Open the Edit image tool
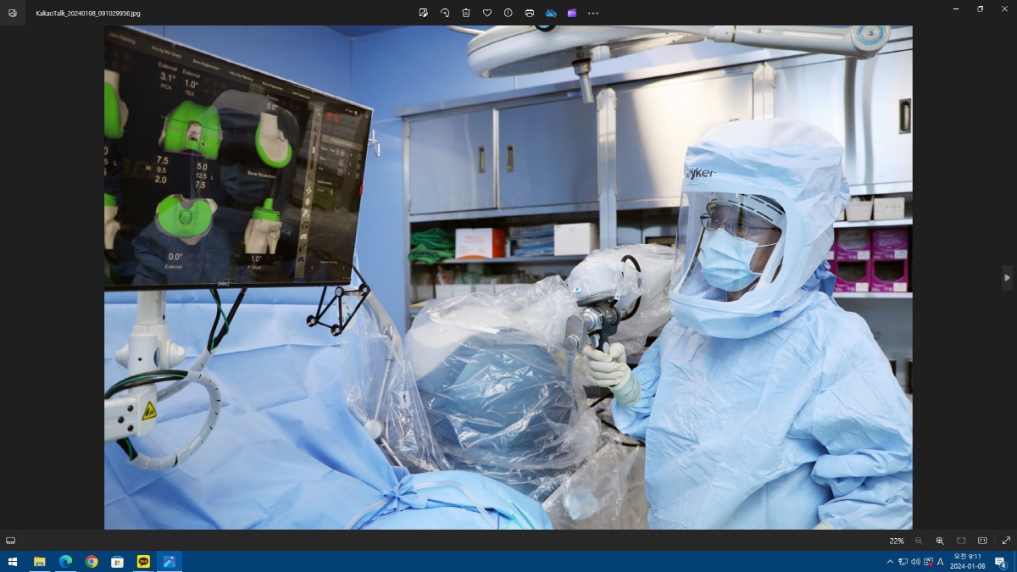This screenshot has height=572, width=1017. pyautogui.click(x=424, y=13)
